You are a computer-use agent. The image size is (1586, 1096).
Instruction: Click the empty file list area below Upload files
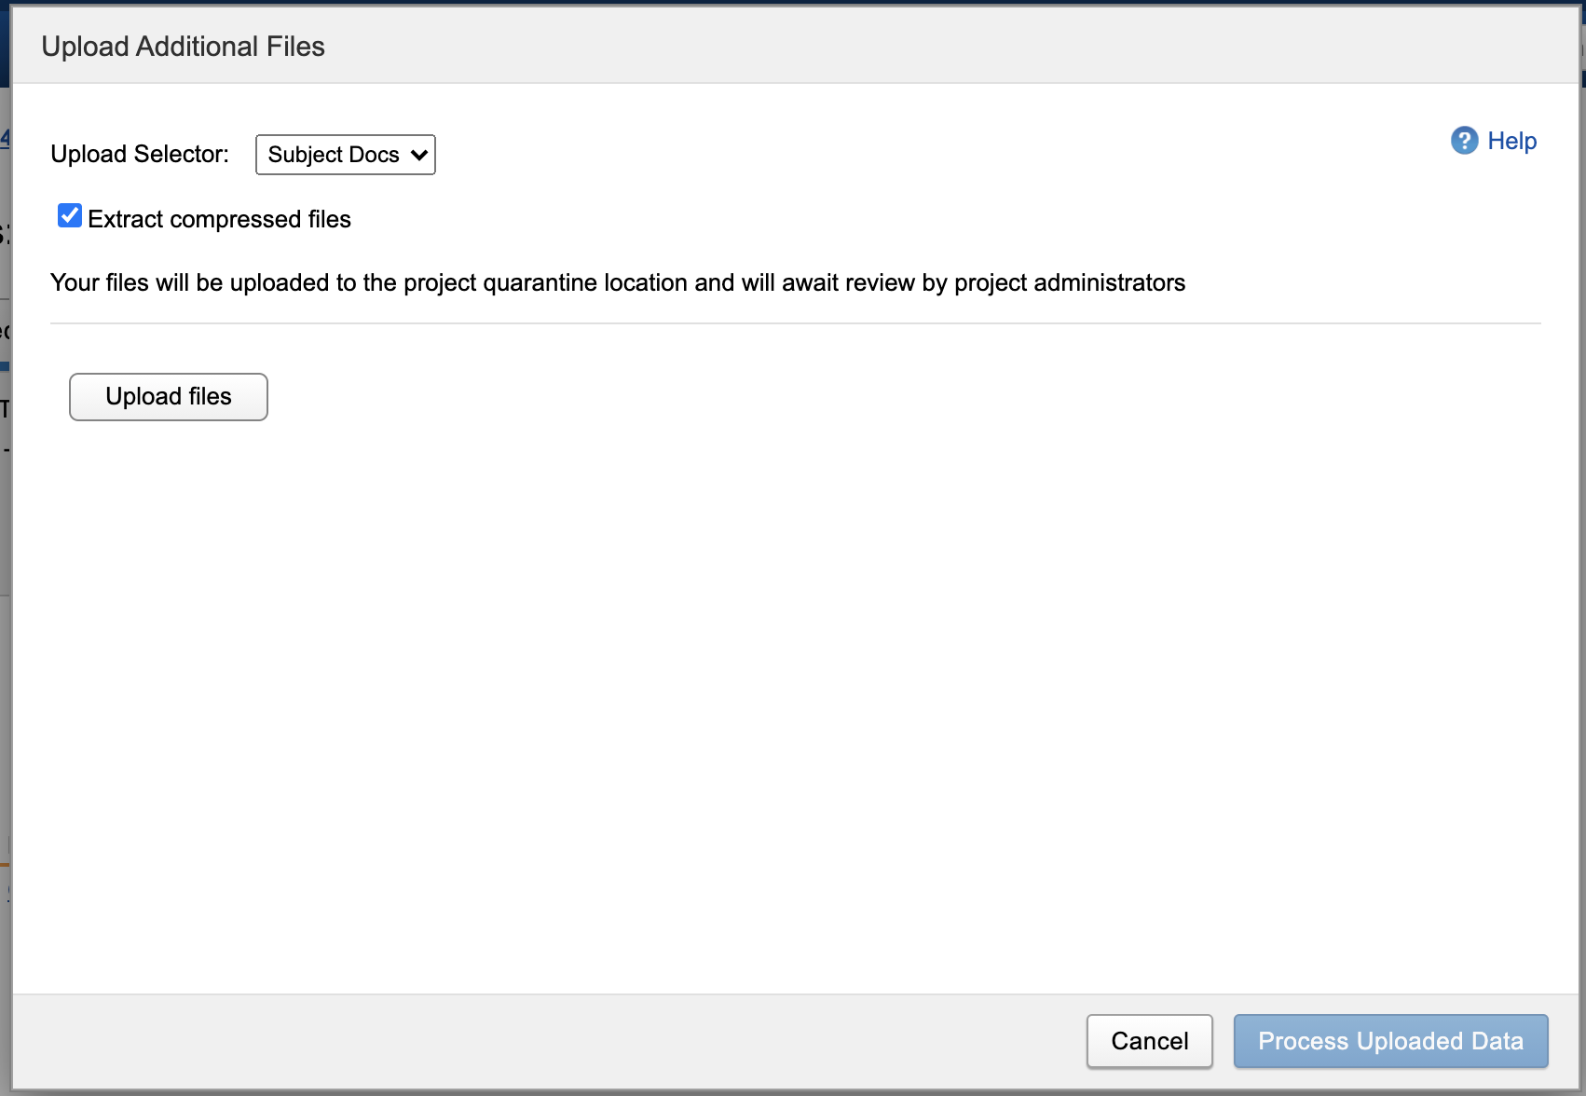click(x=792, y=699)
